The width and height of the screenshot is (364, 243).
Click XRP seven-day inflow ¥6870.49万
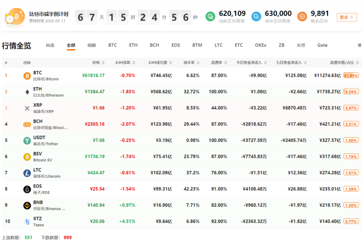click(294, 108)
